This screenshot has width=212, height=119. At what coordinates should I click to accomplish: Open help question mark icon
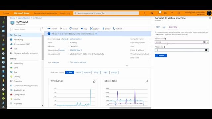pyautogui.click(x=172, y=13)
